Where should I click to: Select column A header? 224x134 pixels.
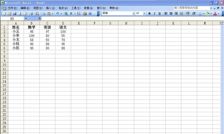tap(16, 23)
